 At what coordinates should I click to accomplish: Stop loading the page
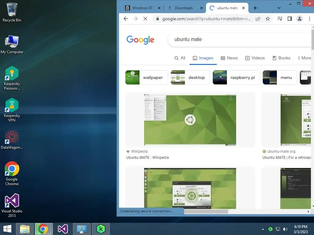click(145, 19)
